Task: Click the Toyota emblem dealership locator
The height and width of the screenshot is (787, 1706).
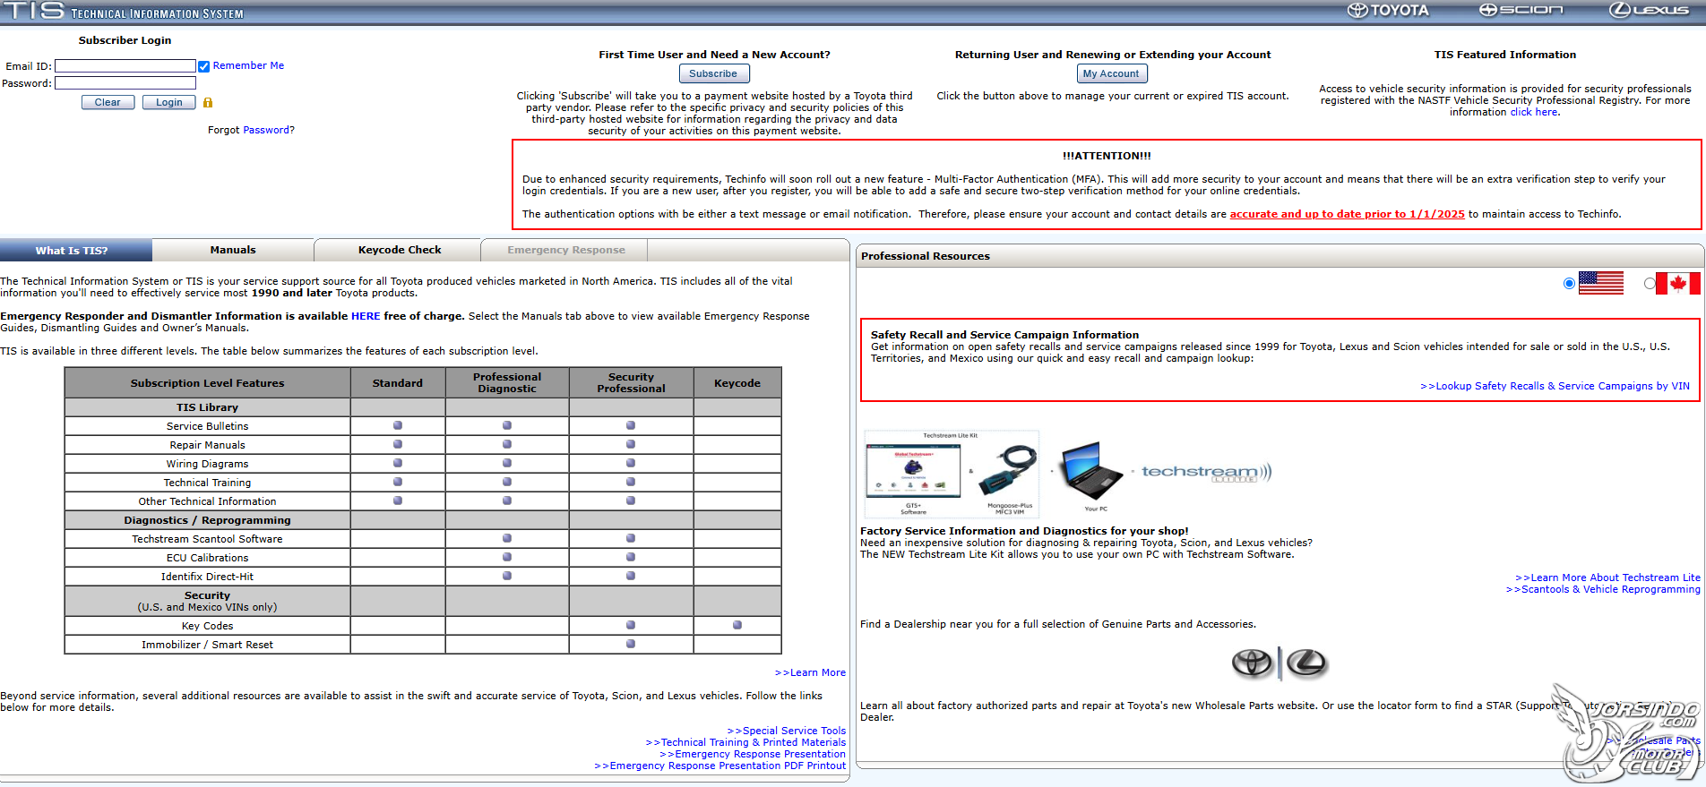Action: [x=1252, y=663]
